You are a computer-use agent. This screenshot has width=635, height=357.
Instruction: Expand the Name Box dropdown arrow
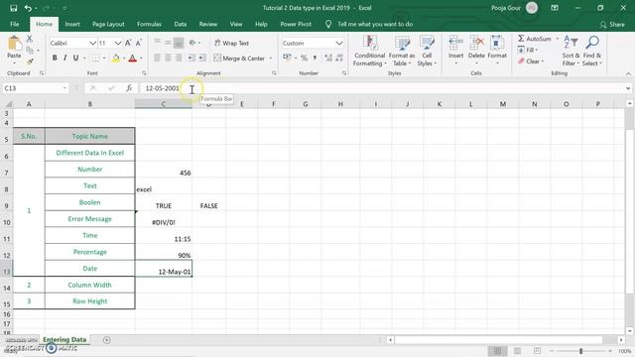pyautogui.click(x=64, y=88)
